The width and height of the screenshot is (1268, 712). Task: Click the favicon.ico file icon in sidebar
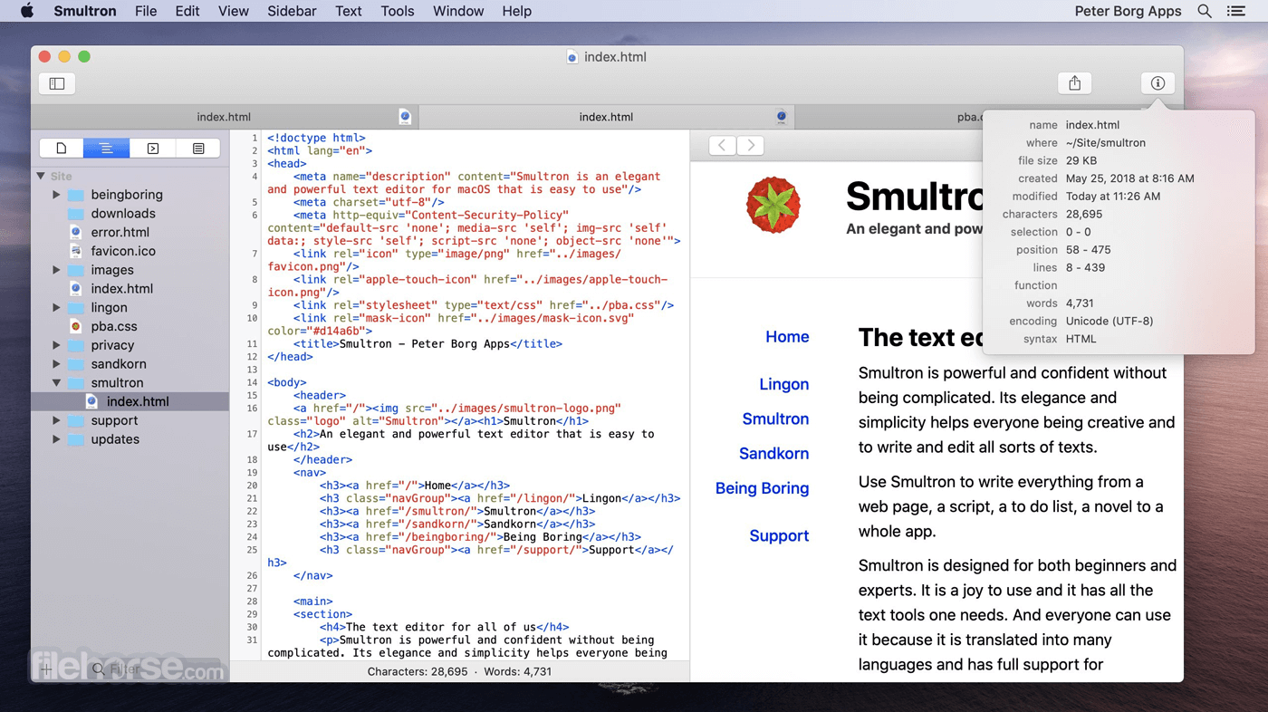pos(76,251)
